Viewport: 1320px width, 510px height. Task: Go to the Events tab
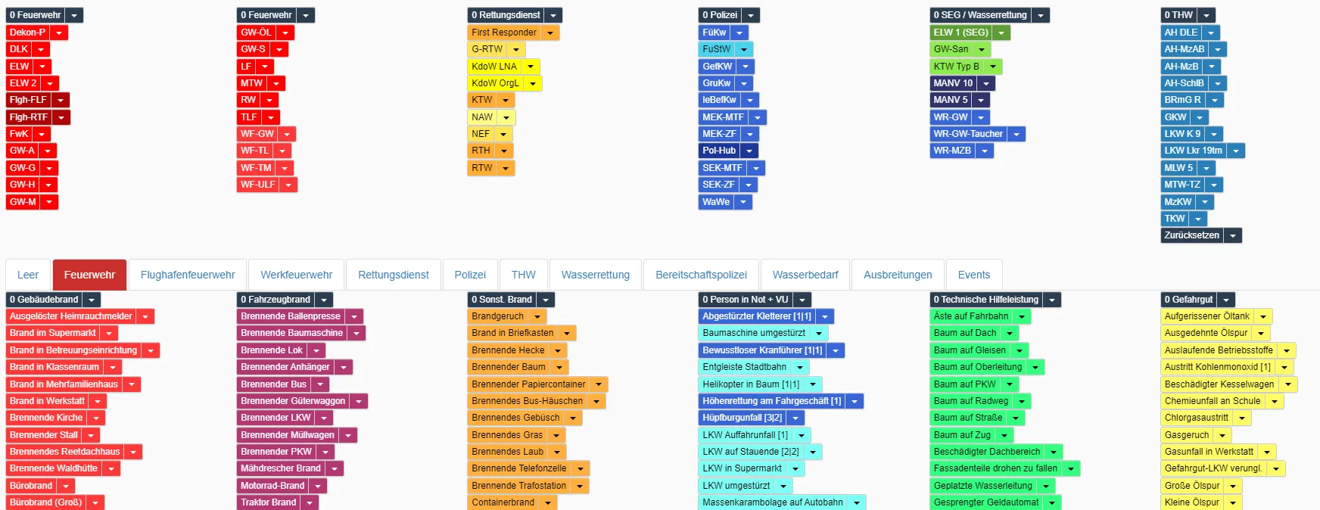[973, 275]
